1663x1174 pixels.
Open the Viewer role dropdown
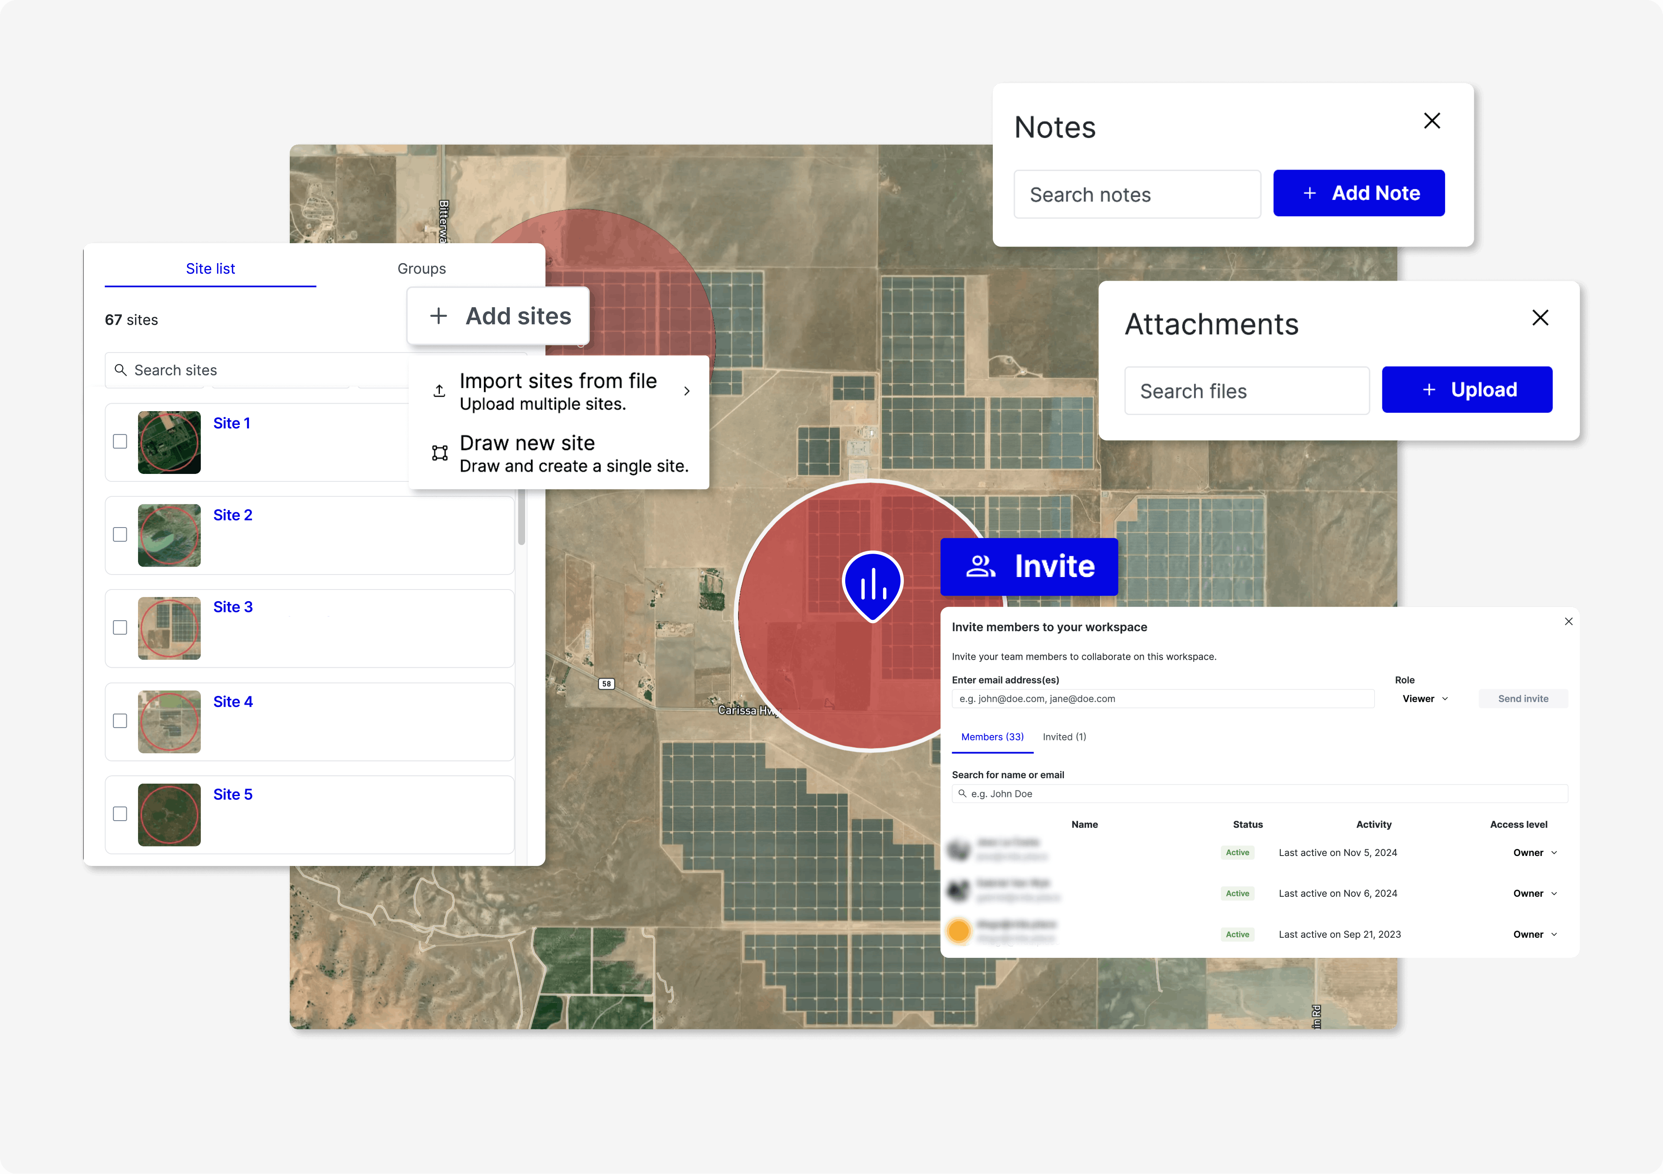[1425, 699]
